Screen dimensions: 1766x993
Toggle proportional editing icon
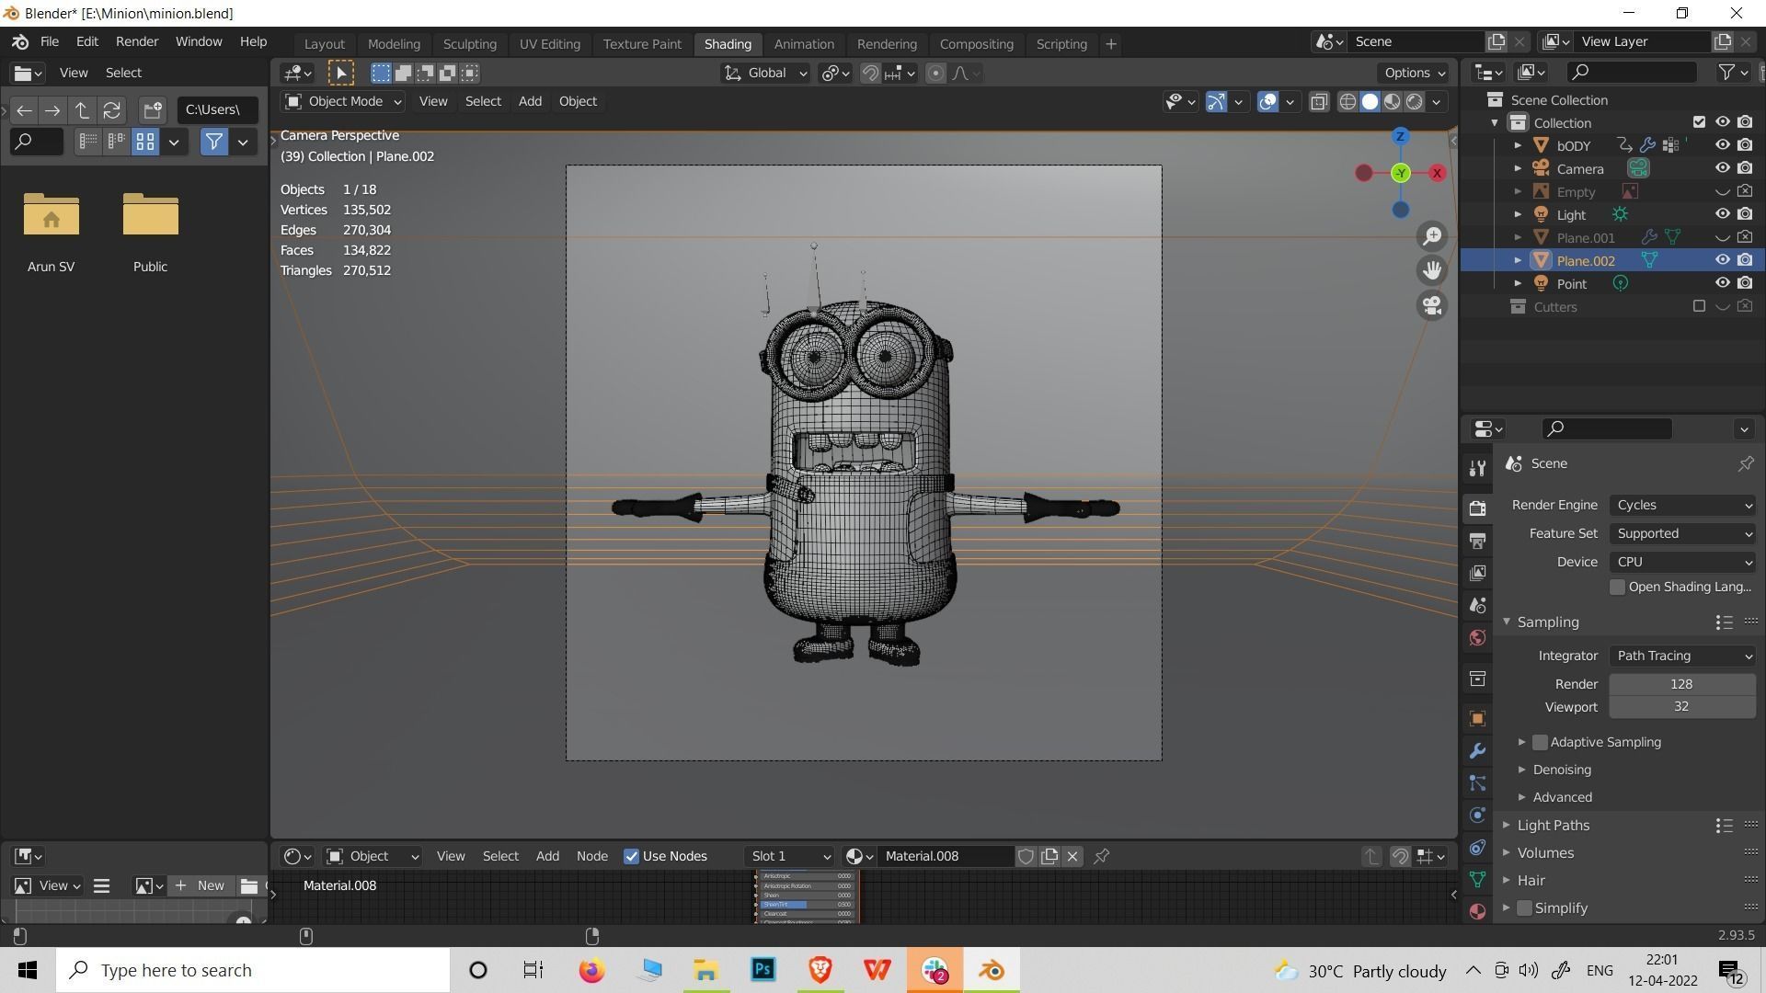935,74
